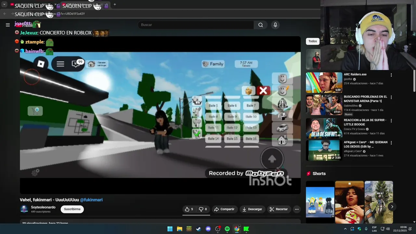Open the Short with person eating

point(349,202)
